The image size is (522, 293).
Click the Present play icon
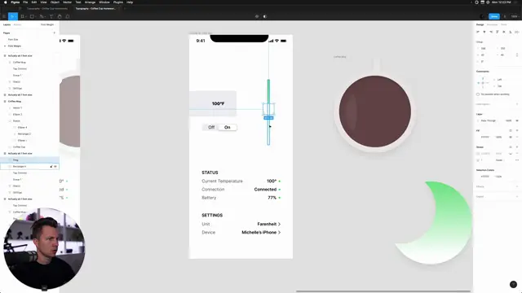pos(505,16)
